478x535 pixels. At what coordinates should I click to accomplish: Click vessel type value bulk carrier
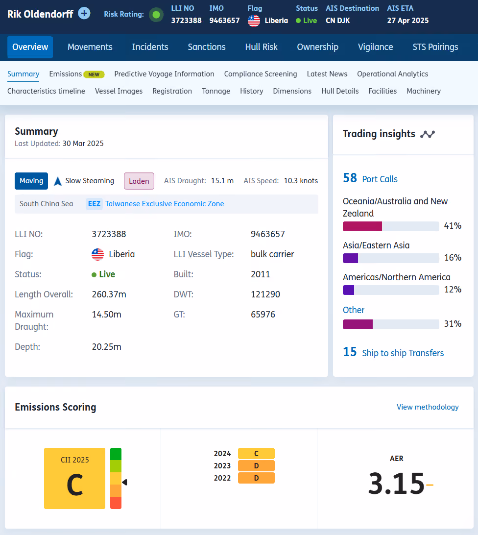click(272, 254)
